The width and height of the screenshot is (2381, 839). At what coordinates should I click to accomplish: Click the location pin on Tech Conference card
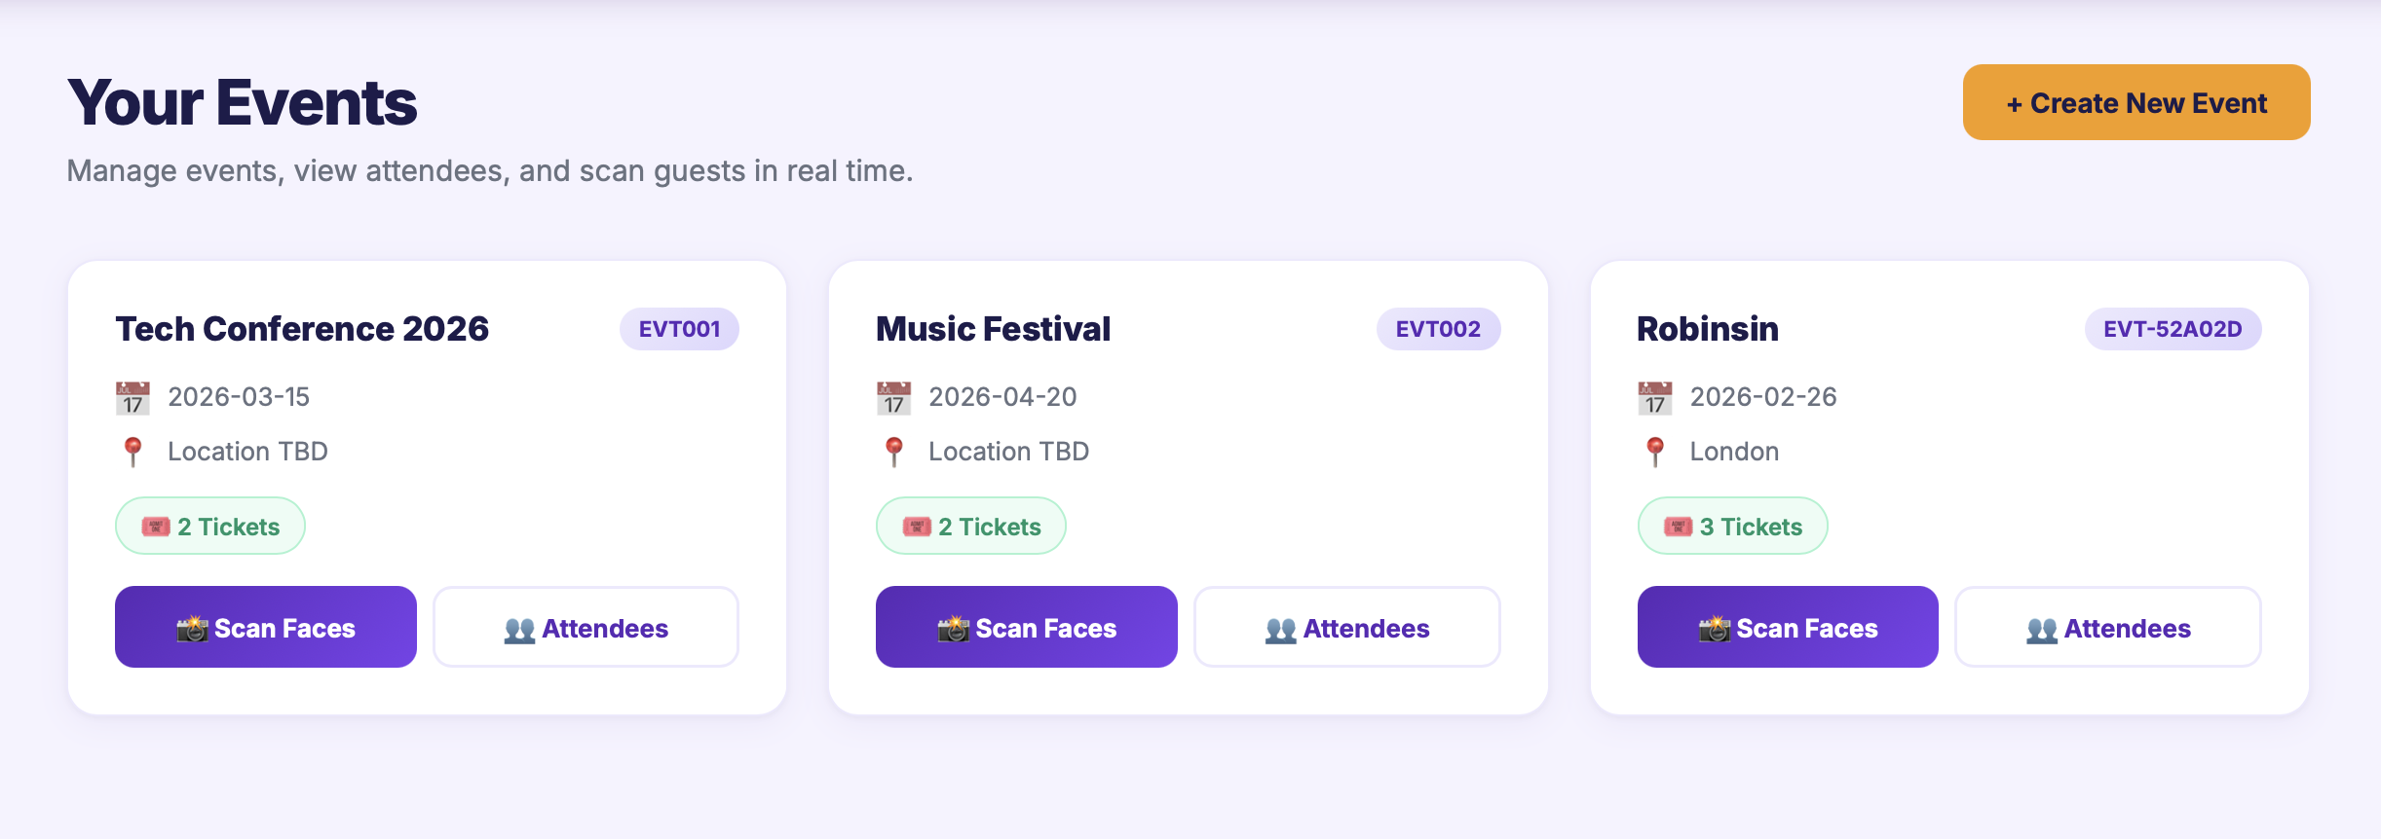[x=132, y=452]
